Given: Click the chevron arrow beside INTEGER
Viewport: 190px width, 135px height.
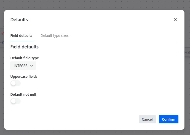Looking at the screenshot, I should pos(31,66).
